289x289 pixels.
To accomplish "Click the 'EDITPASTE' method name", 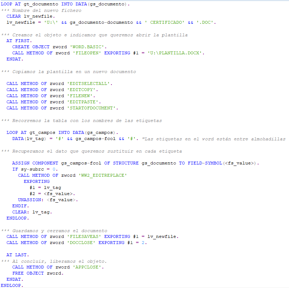I will pyautogui.click(x=83, y=102).
